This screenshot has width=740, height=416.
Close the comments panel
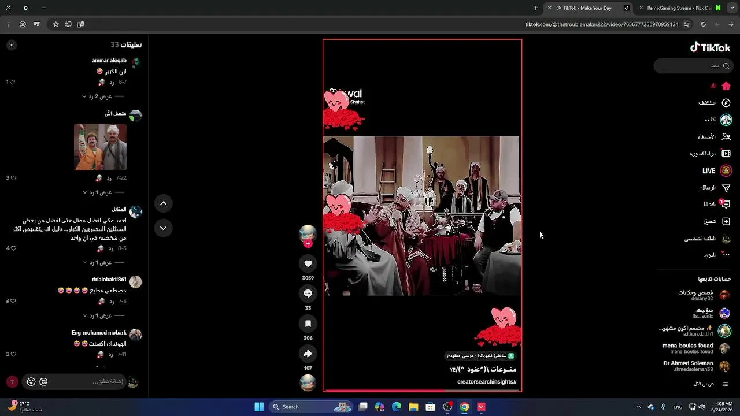click(12, 45)
